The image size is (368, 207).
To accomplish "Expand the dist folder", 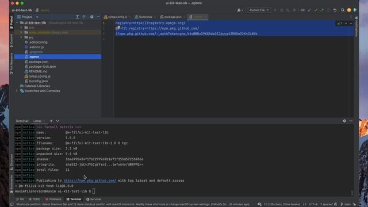I will [21, 28].
